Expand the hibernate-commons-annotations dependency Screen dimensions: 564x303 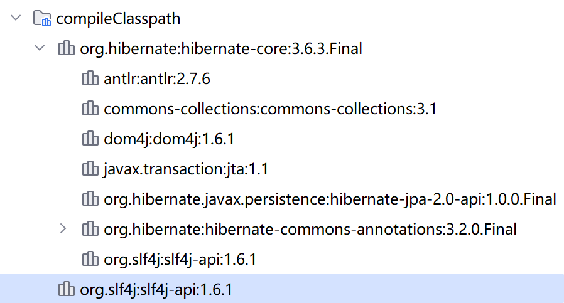tap(63, 230)
